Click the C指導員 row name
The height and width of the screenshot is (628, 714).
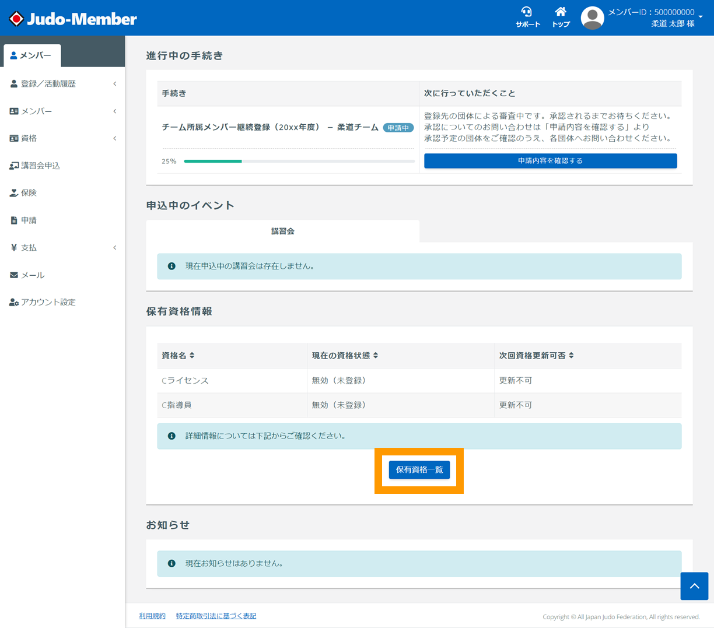click(177, 405)
